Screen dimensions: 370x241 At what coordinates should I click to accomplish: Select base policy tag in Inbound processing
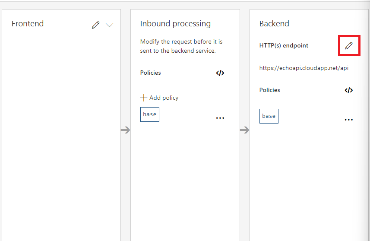(150, 114)
